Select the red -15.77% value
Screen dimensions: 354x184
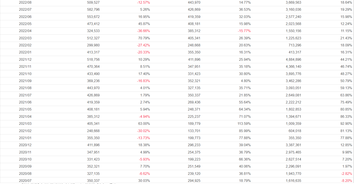(244, 31)
